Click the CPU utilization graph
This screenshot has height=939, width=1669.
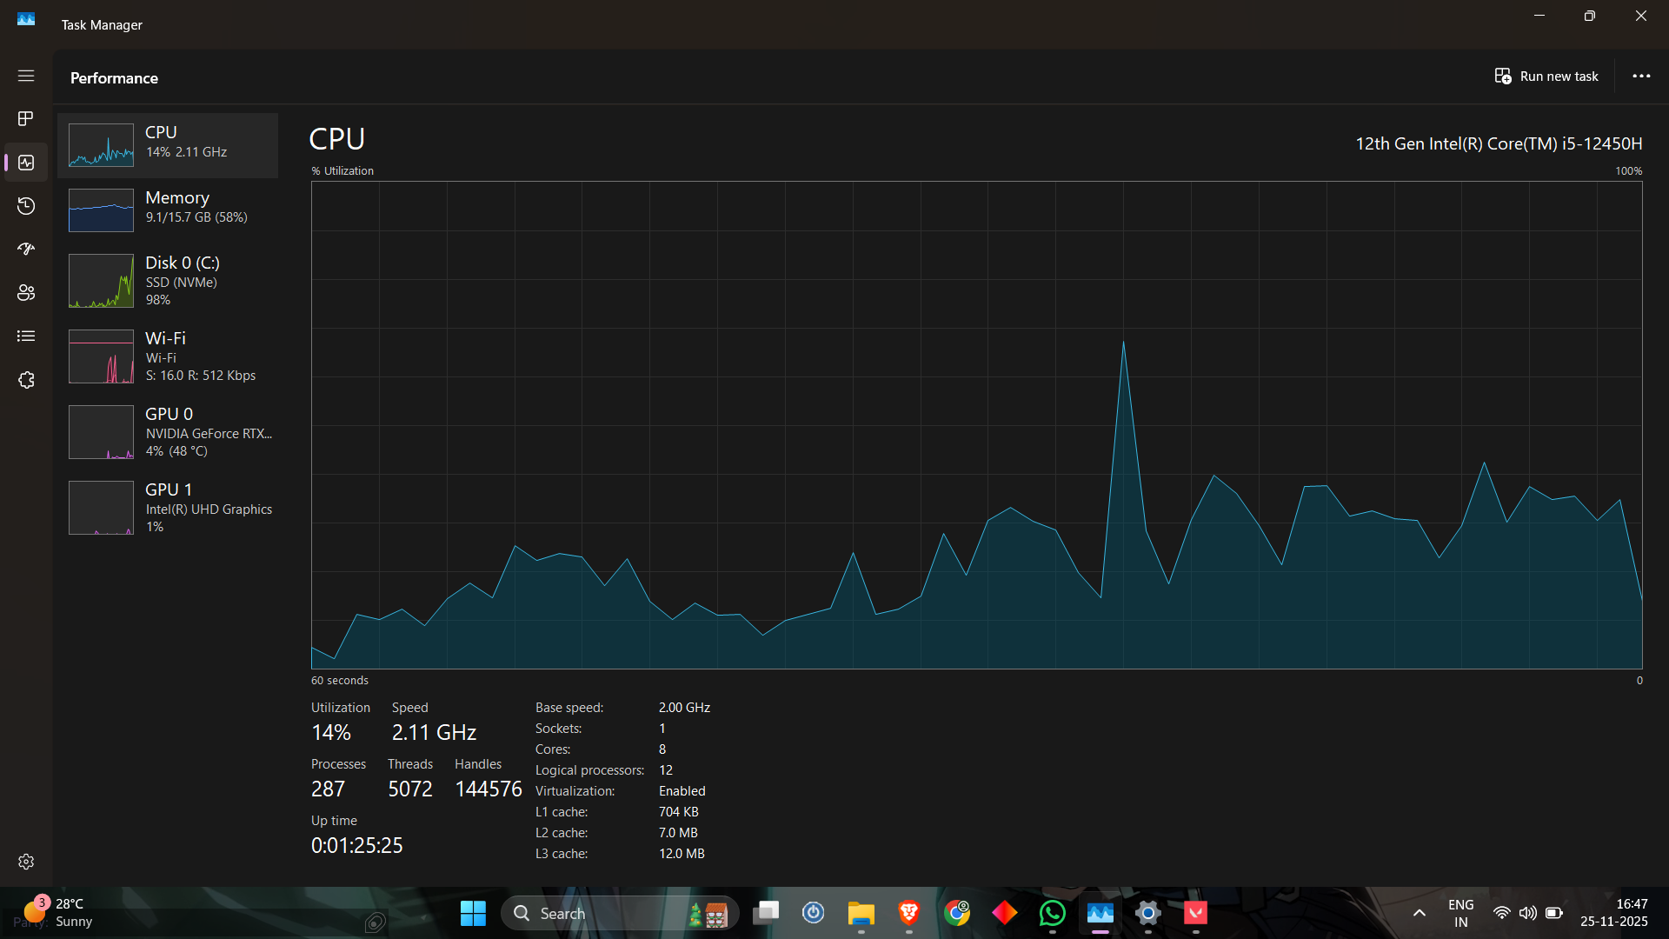coord(976,424)
